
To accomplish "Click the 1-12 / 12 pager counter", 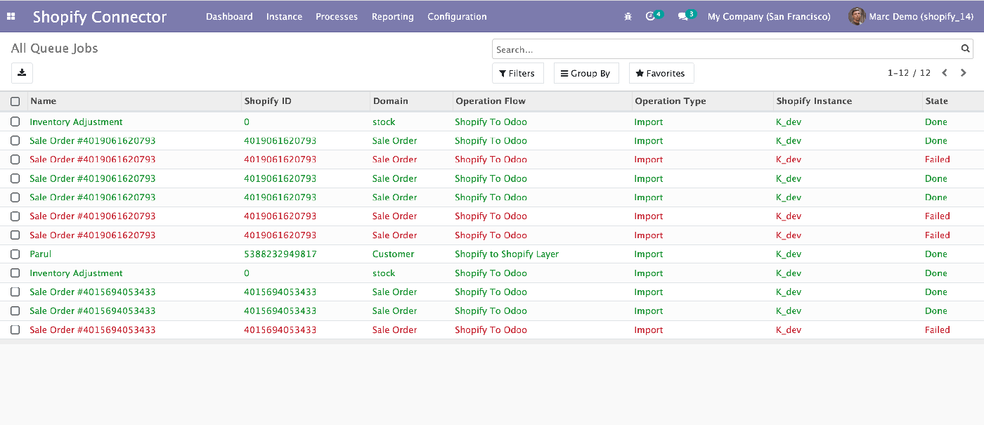I will coord(909,73).
